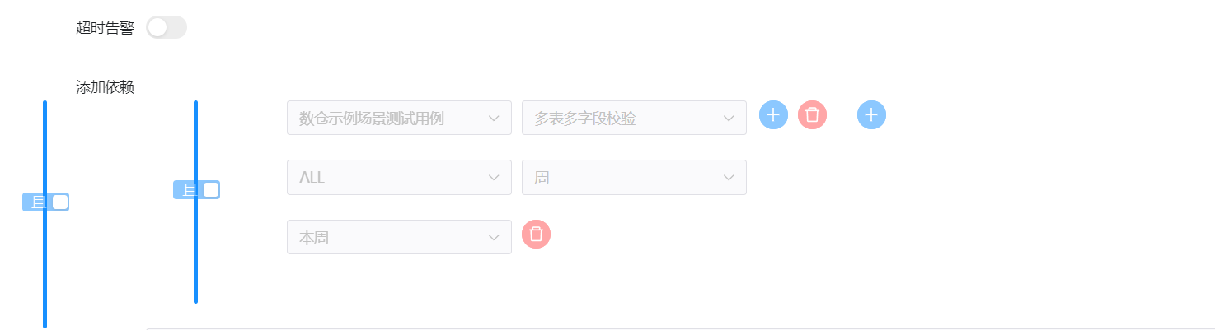1215x330 pixels.
Task: Click the delete icon beside 多表多字段校验 row
Action: pos(812,115)
